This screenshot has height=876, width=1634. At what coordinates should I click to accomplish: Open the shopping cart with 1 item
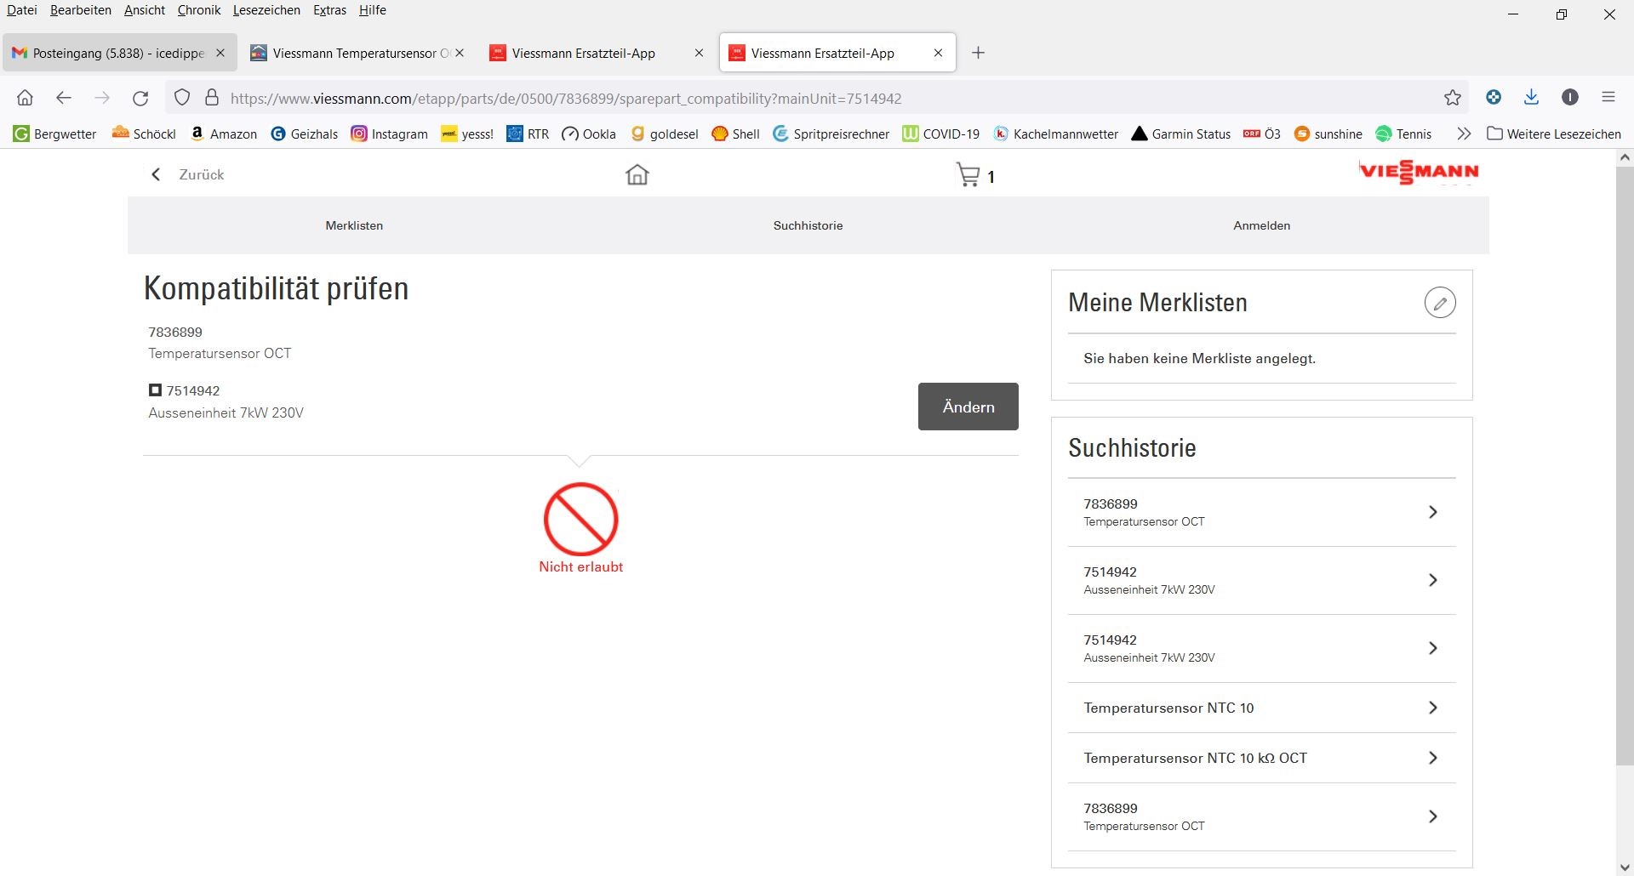point(975,175)
